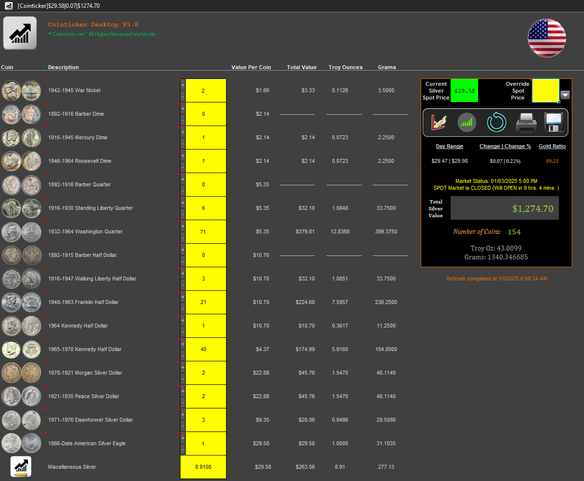Increase Barber Dime quantity with plus button
Viewport: 584px width, 481px height.
(x=183, y=109)
